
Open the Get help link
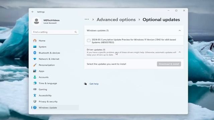[x=94, y=84]
